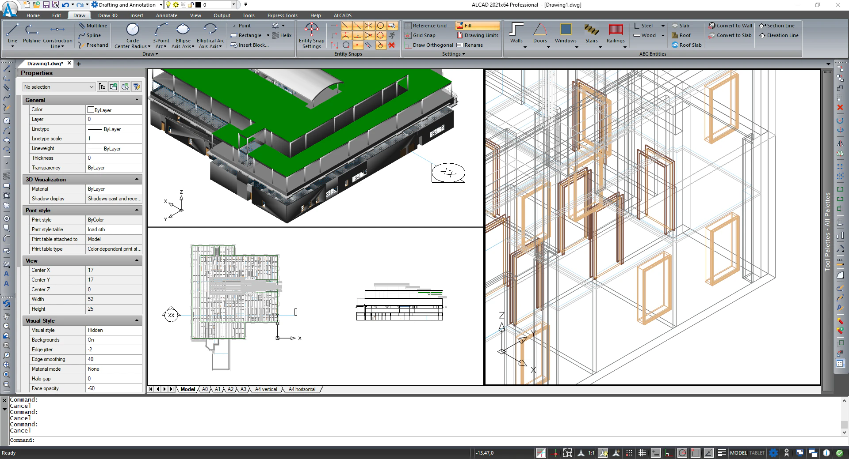This screenshot has height=459, width=849.
Task: Collapse the 3D Visualization section
Action: 137,179
